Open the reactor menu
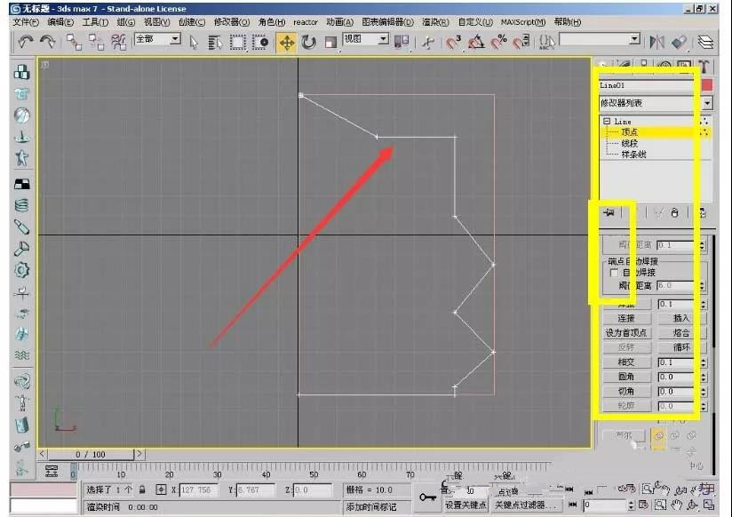 306,22
